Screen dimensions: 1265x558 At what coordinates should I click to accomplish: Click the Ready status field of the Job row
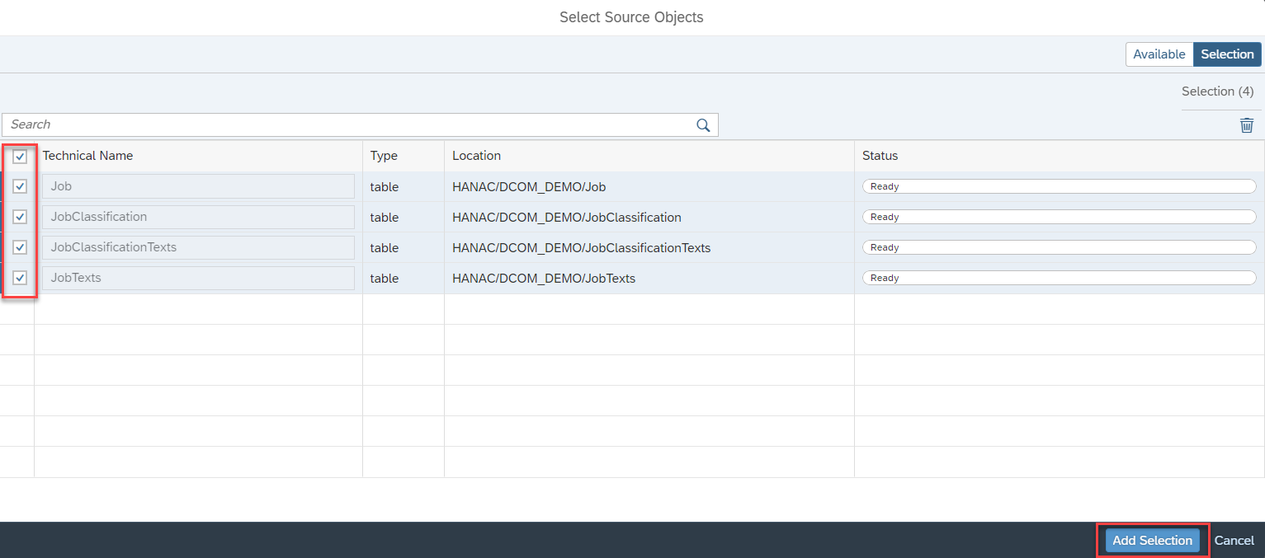click(x=1059, y=185)
